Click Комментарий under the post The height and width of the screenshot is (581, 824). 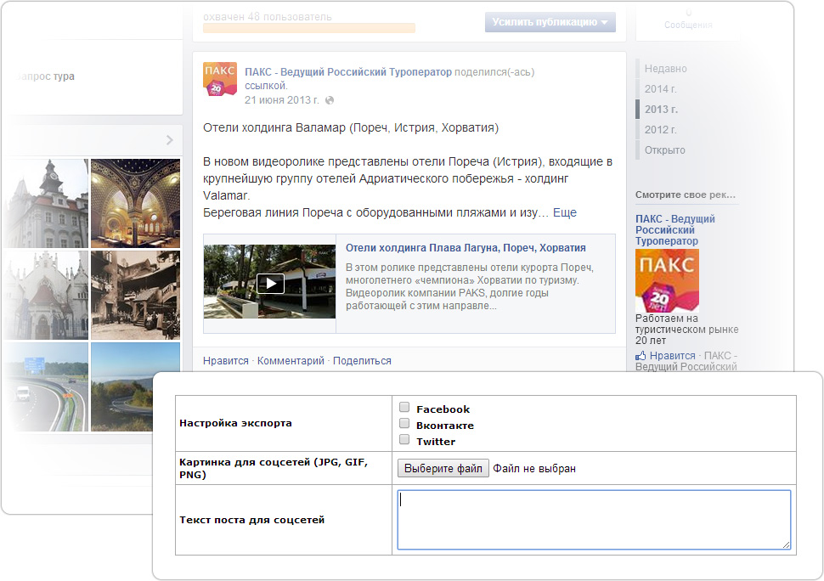coord(291,361)
